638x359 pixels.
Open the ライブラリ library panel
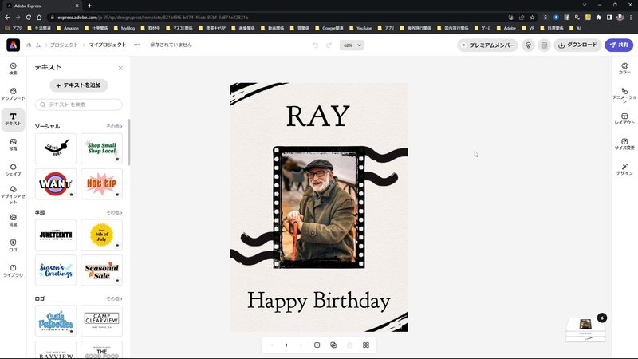(x=13, y=270)
